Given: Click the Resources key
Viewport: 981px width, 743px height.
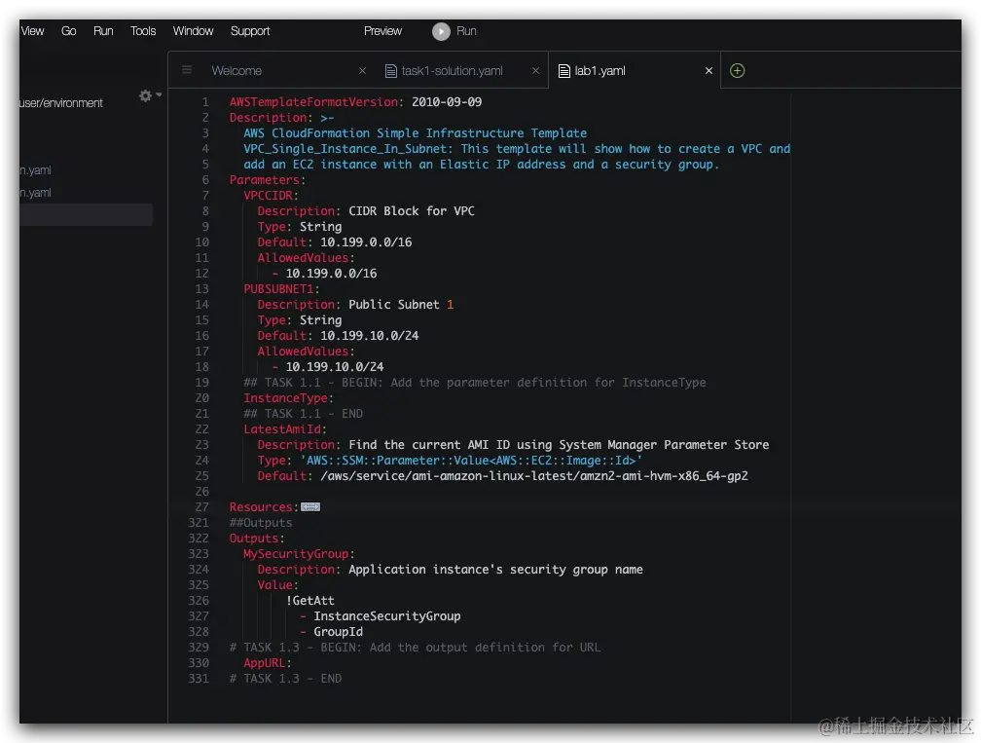Looking at the screenshot, I should click(261, 507).
